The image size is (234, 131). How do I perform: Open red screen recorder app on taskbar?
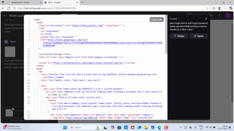coord(166,127)
